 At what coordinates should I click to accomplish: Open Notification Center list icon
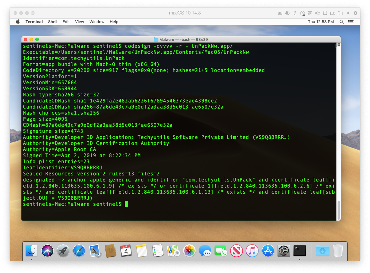tap(351, 22)
